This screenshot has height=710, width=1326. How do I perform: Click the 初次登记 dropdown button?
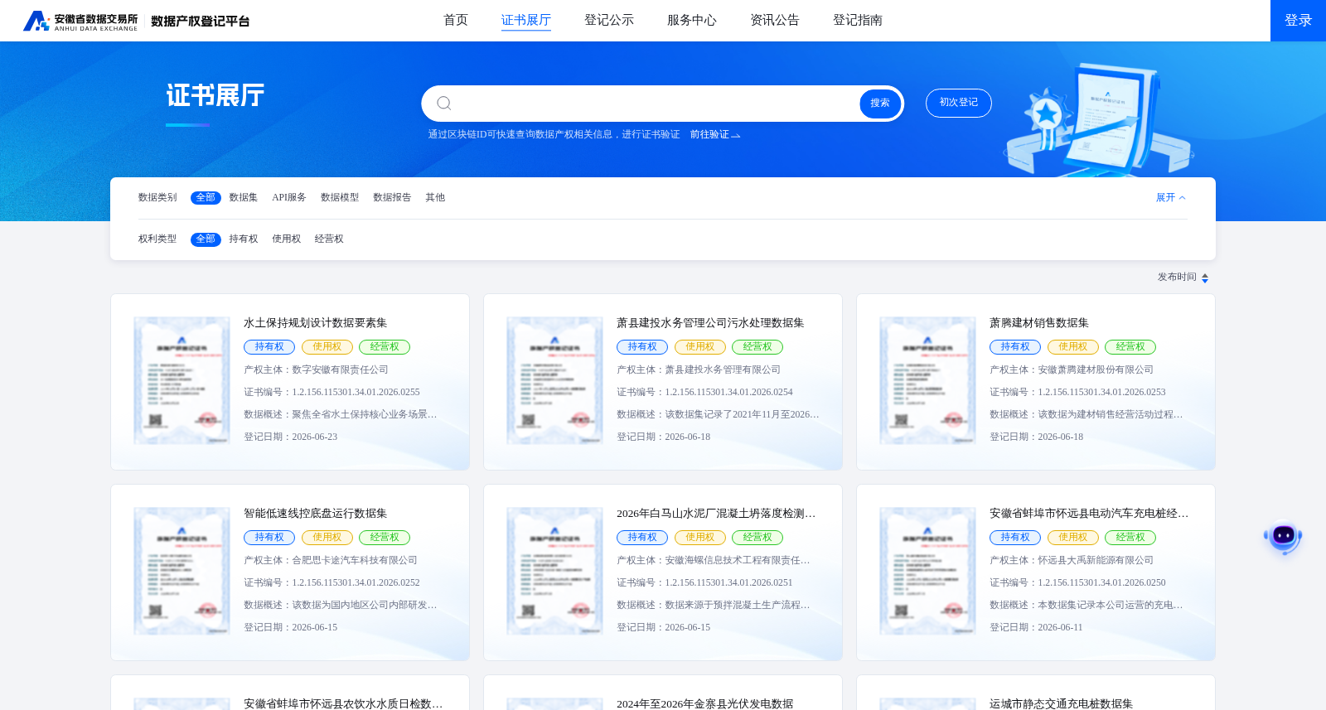(959, 103)
